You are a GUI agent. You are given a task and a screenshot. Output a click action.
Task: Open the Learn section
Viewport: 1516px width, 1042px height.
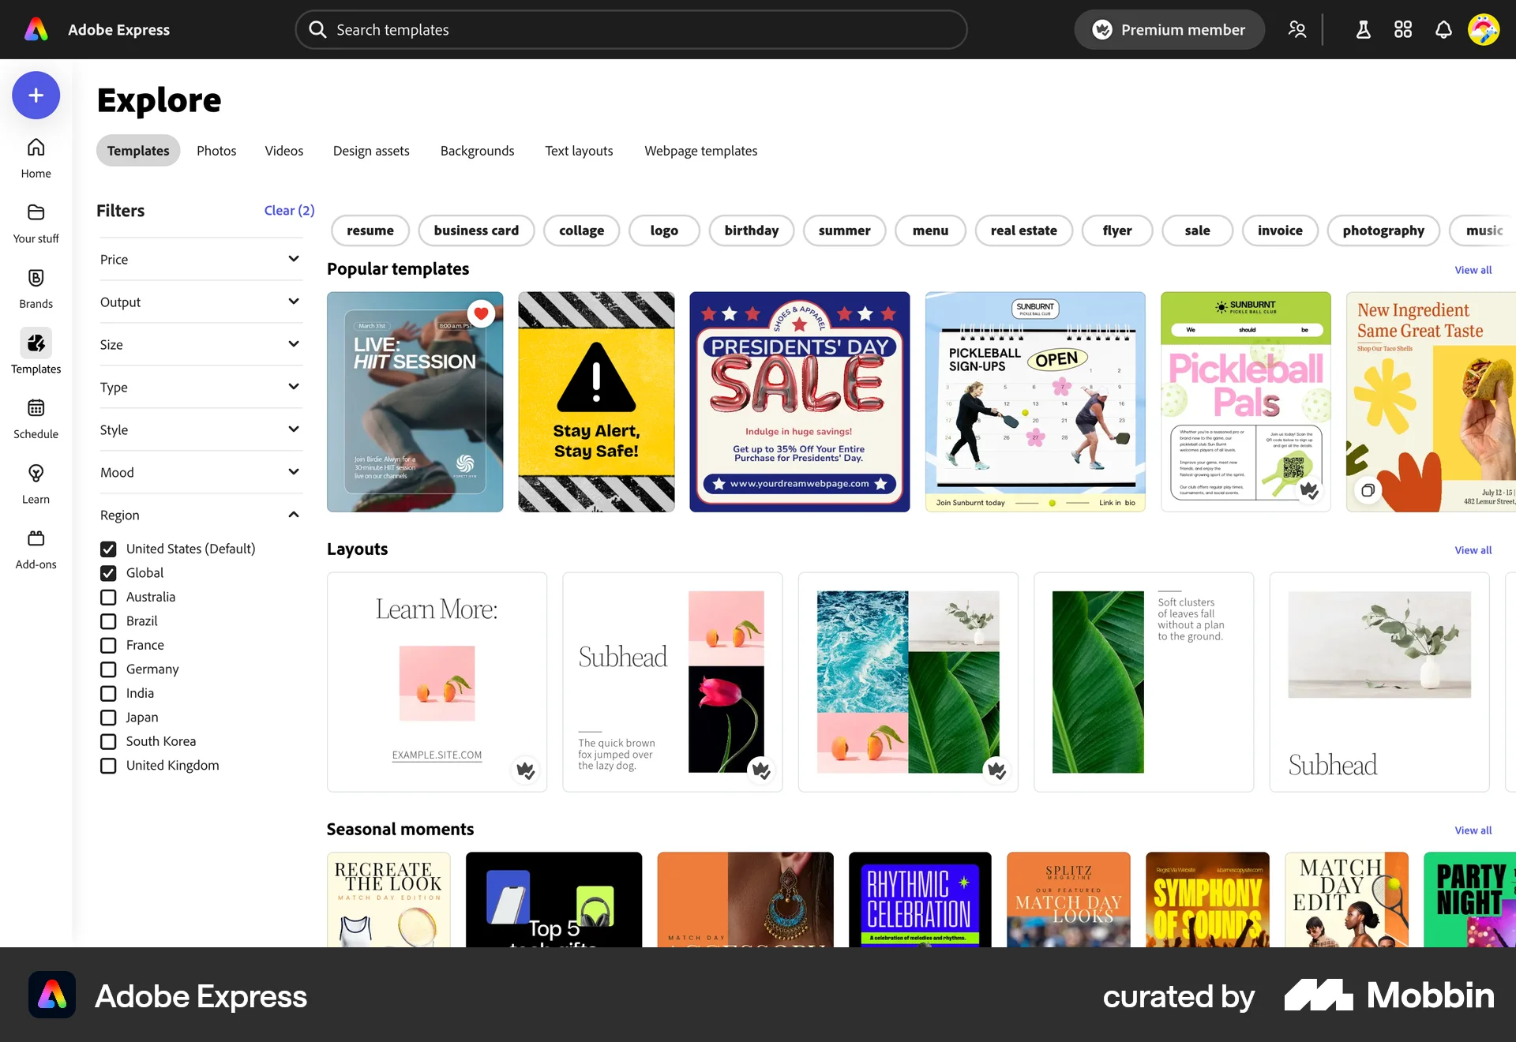[x=36, y=483]
